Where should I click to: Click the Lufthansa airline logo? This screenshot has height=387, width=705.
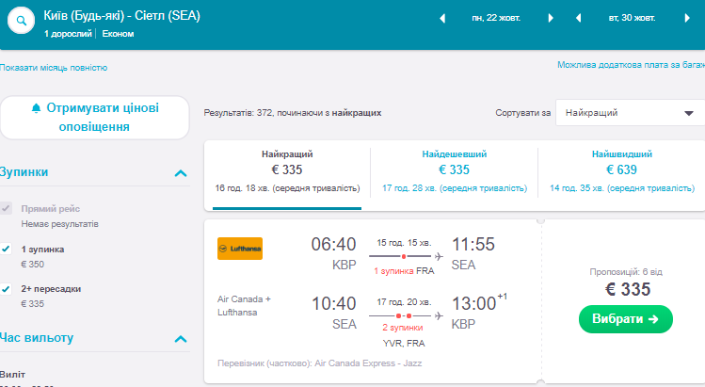240,249
